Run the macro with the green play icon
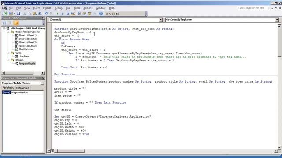 click(x=57, y=14)
